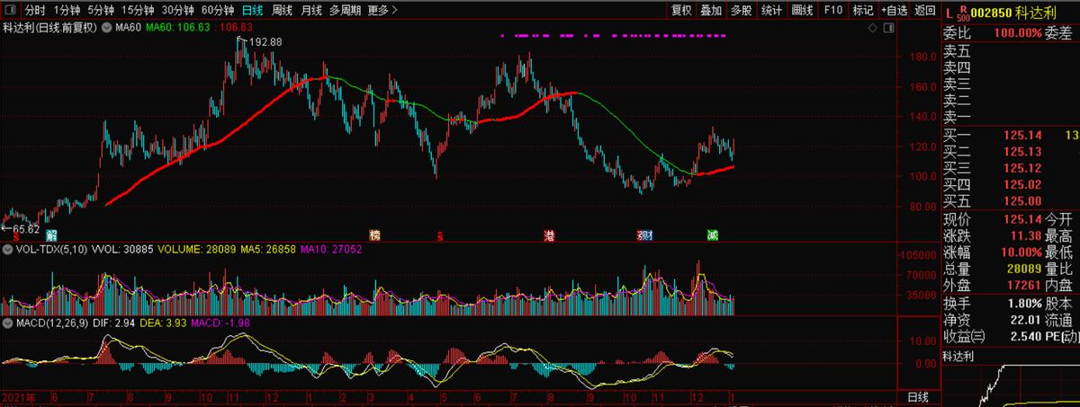Image resolution: width=1080 pixels, height=407 pixels.
Task: Select the 5分钟 period tab
Action: 100,11
